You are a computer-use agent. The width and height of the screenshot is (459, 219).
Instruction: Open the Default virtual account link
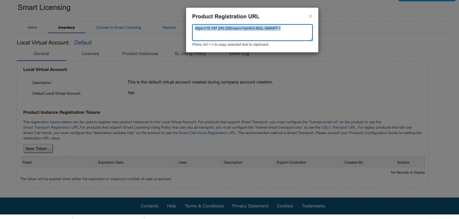(83, 43)
